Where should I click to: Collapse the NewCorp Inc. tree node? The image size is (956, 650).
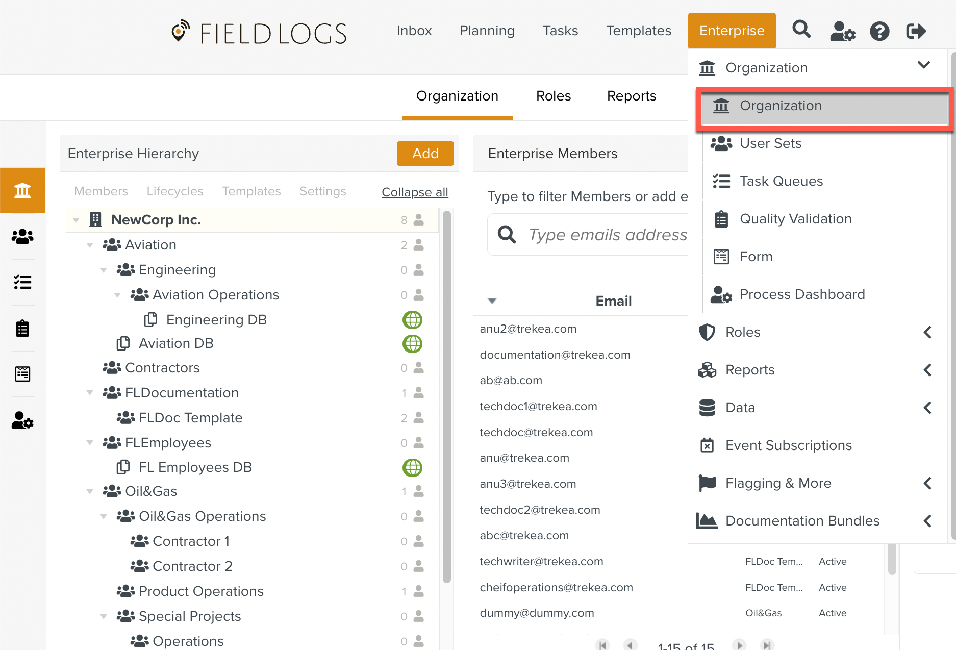76,220
